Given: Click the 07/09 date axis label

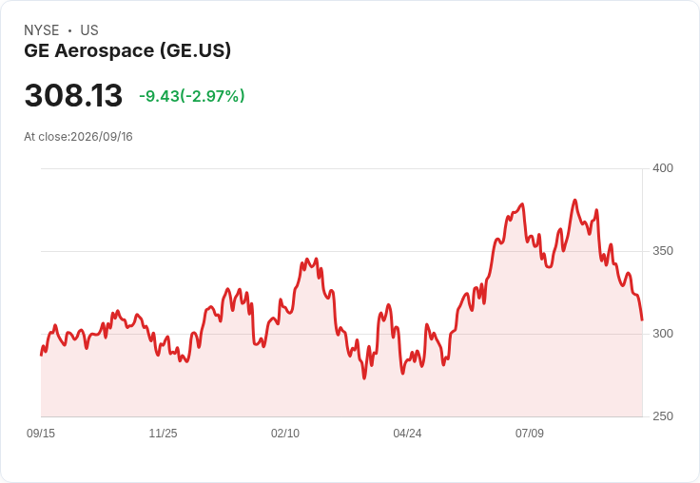Looking at the screenshot, I should pyautogui.click(x=530, y=433).
